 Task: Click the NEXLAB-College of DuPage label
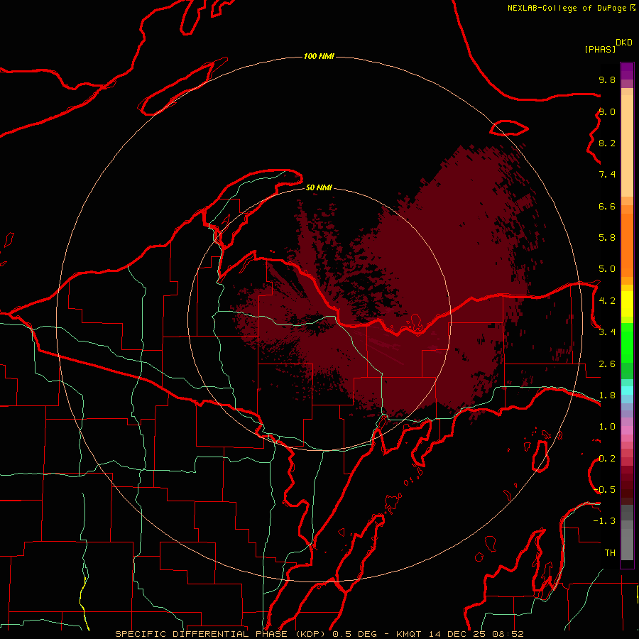[567, 8]
